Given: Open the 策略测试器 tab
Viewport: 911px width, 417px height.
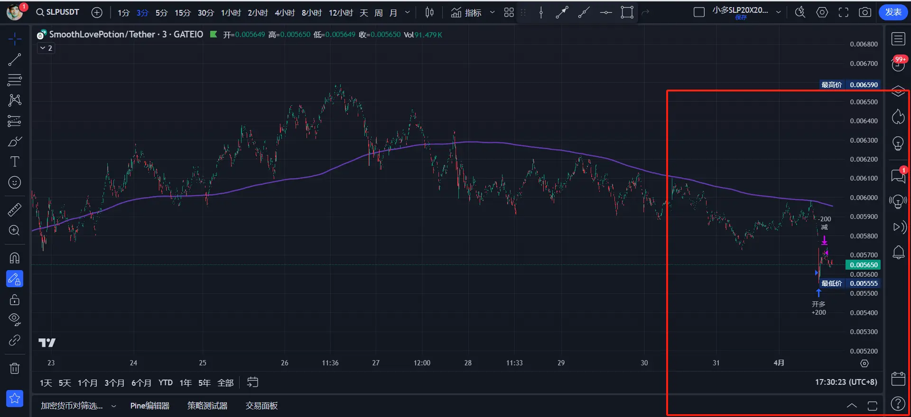Looking at the screenshot, I should coord(207,406).
